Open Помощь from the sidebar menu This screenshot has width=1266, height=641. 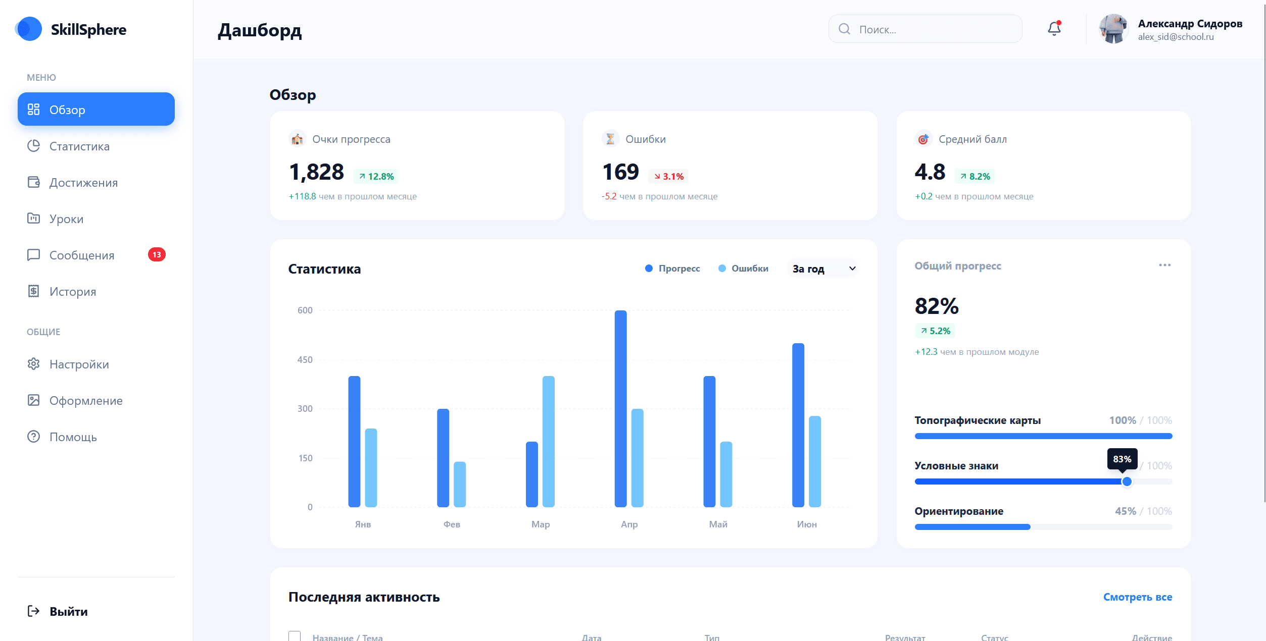[33, 437]
